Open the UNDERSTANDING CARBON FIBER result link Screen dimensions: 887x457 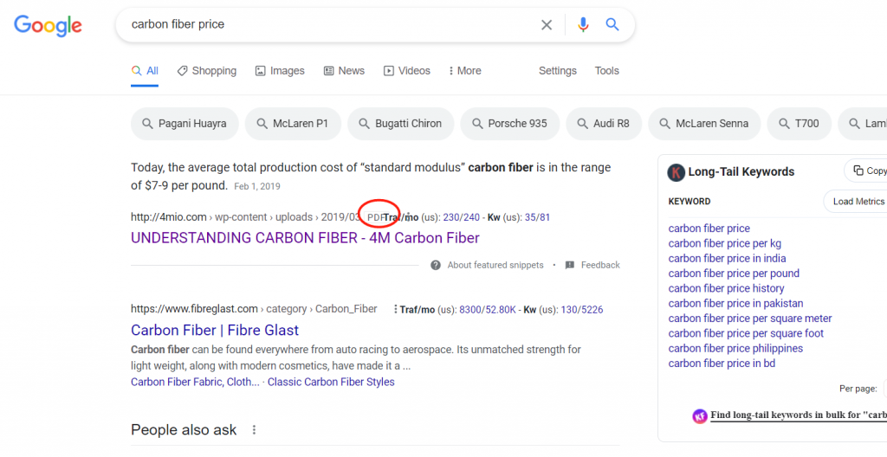pyautogui.click(x=305, y=238)
